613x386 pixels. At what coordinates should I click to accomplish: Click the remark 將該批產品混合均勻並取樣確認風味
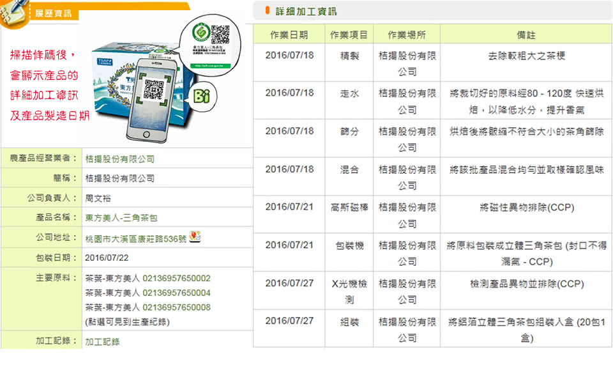point(526,170)
